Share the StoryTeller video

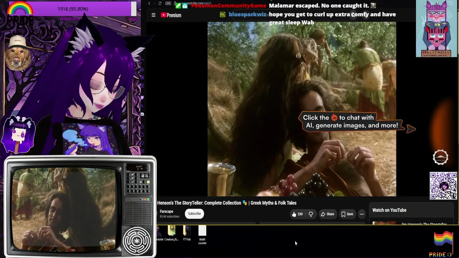click(327, 214)
